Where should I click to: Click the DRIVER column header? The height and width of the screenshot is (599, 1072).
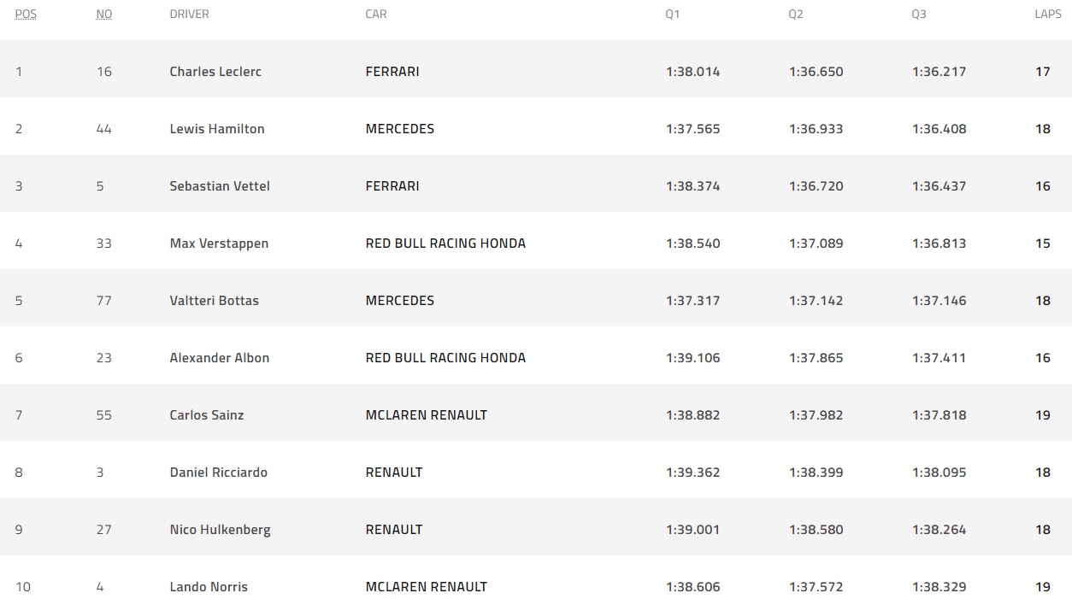click(x=189, y=15)
